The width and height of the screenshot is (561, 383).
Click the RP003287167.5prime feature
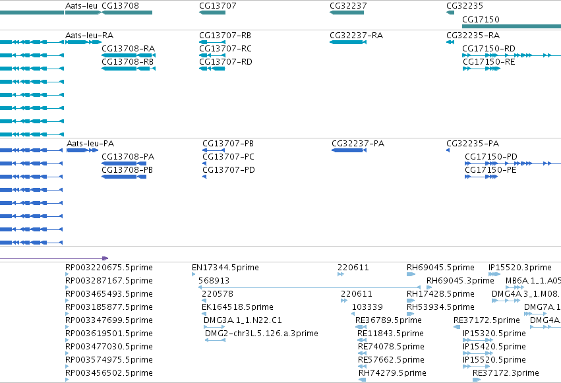109,281
